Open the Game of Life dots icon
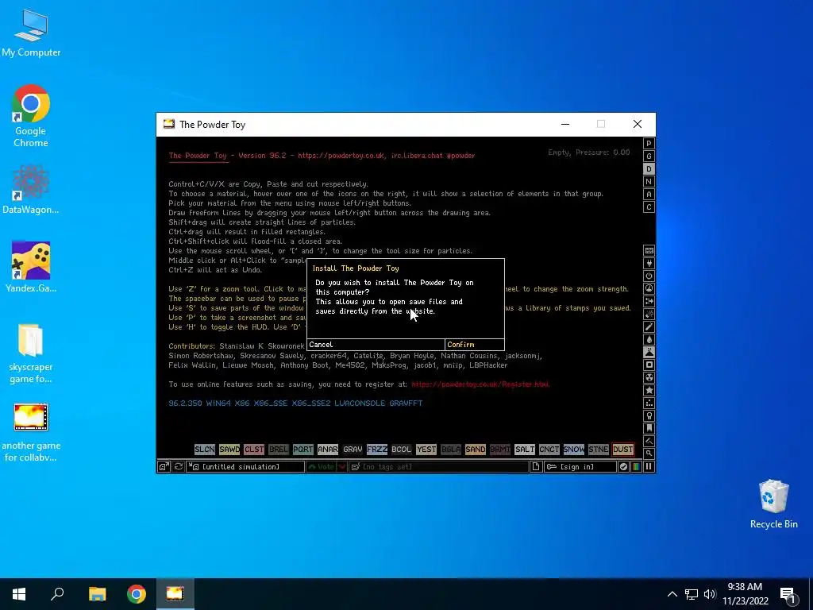Screen dimensions: 813x610 pos(649,403)
